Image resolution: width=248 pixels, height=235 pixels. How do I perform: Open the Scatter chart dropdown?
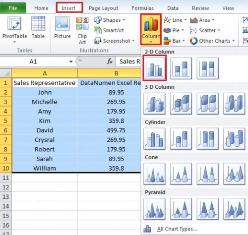205,30
